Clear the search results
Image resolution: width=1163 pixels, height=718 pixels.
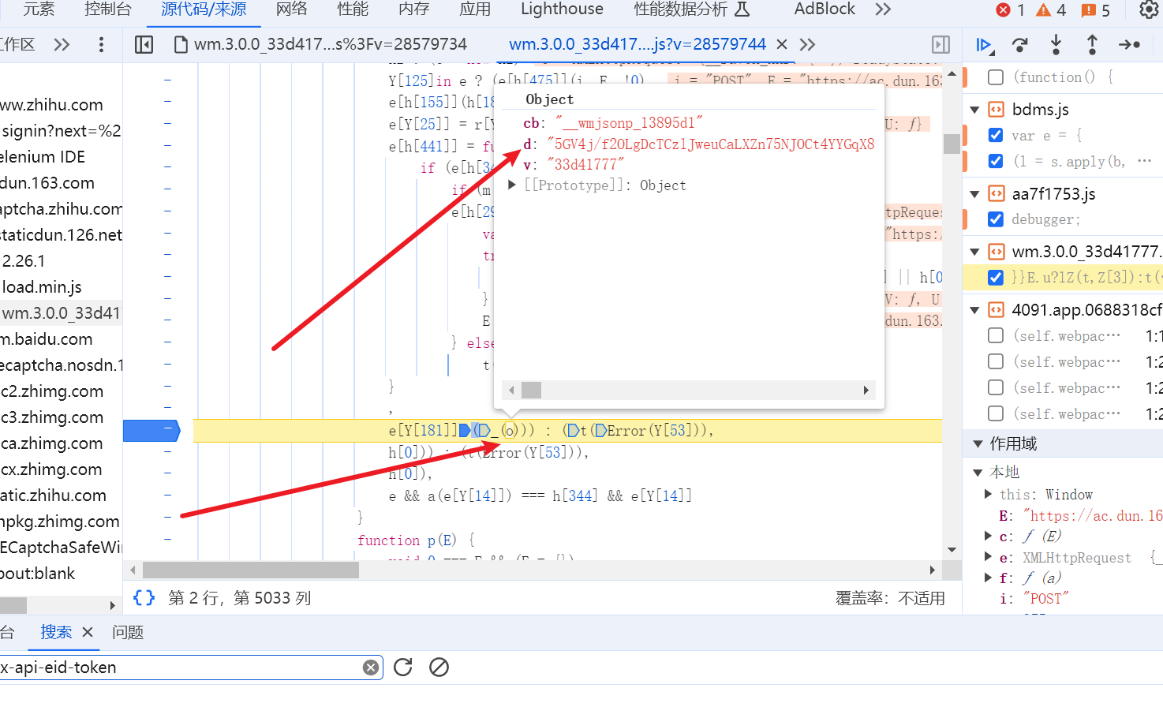coord(439,668)
